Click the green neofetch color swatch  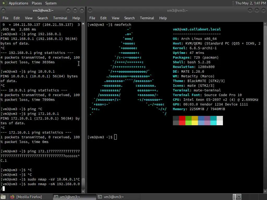(189, 121)
